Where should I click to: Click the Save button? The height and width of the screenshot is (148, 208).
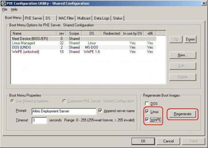[194, 141]
